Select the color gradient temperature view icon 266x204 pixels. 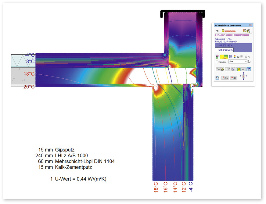point(226,56)
